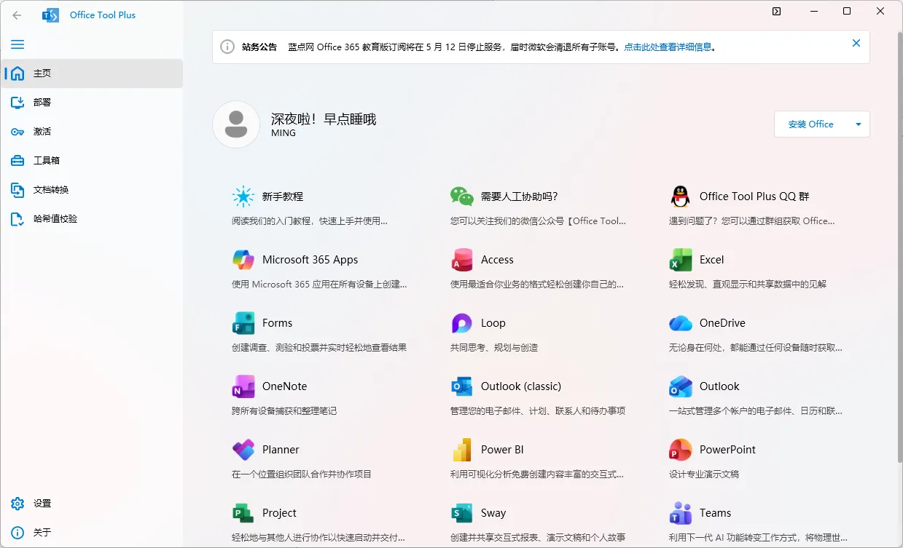
Task: Open the WeChat assistance icon
Action: [x=461, y=196]
